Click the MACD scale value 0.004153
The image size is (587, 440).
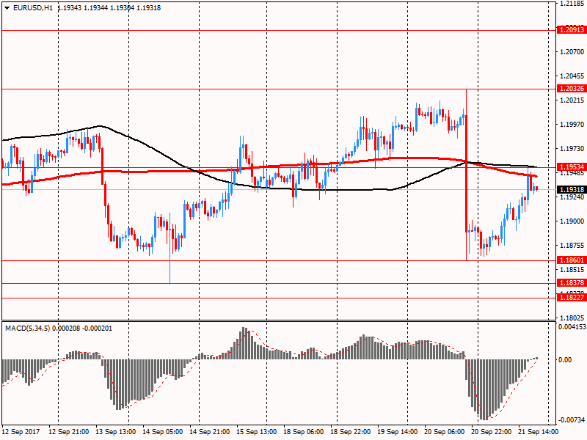click(x=572, y=327)
